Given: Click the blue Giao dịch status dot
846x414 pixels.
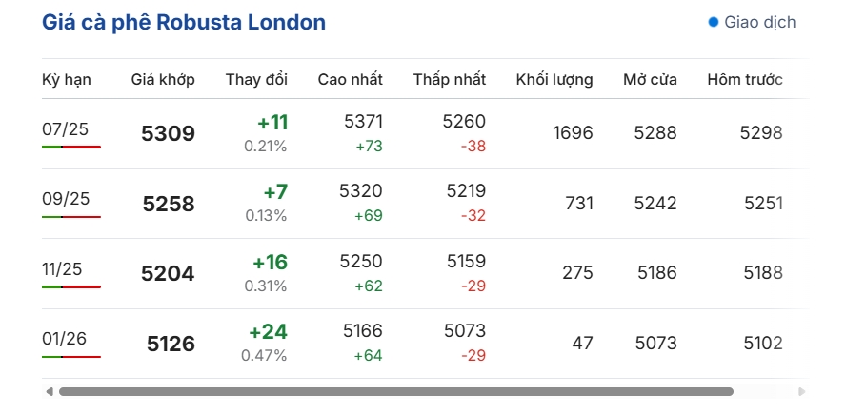Looking at the screenshot, I should point(714,22).
